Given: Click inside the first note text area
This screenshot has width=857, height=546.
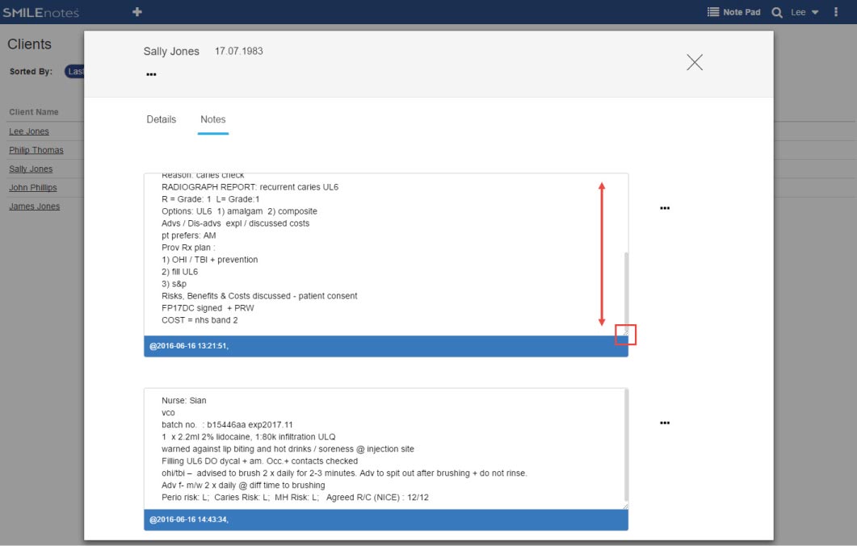Looking at the screenshot, I should 363,258.
